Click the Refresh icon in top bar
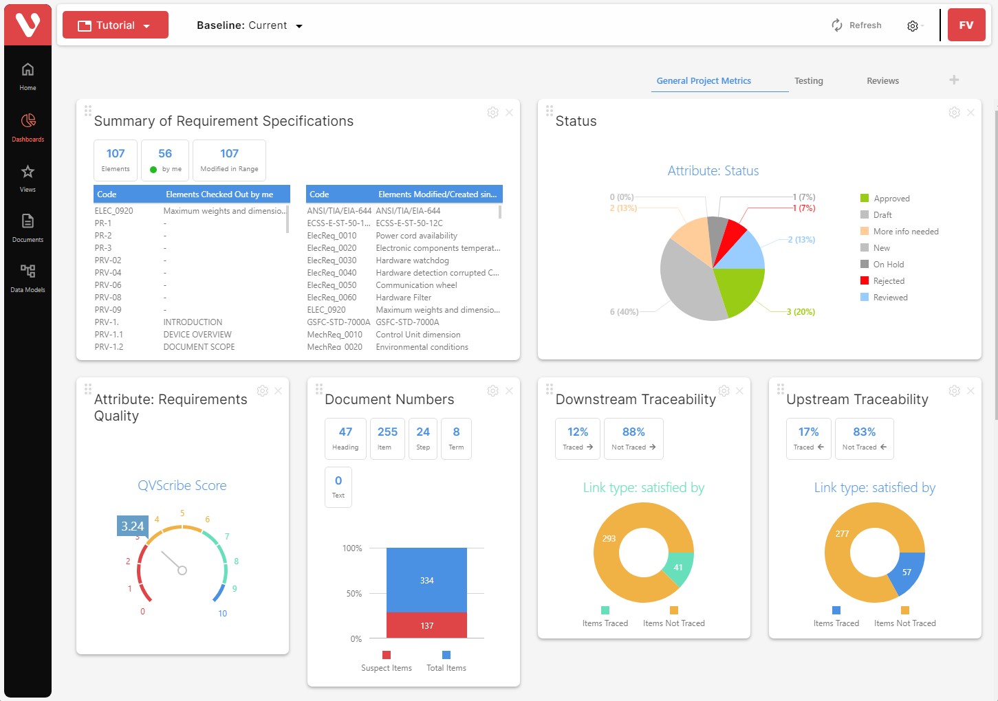This screenshot has height=701, width=998. (x=837, y=25)
